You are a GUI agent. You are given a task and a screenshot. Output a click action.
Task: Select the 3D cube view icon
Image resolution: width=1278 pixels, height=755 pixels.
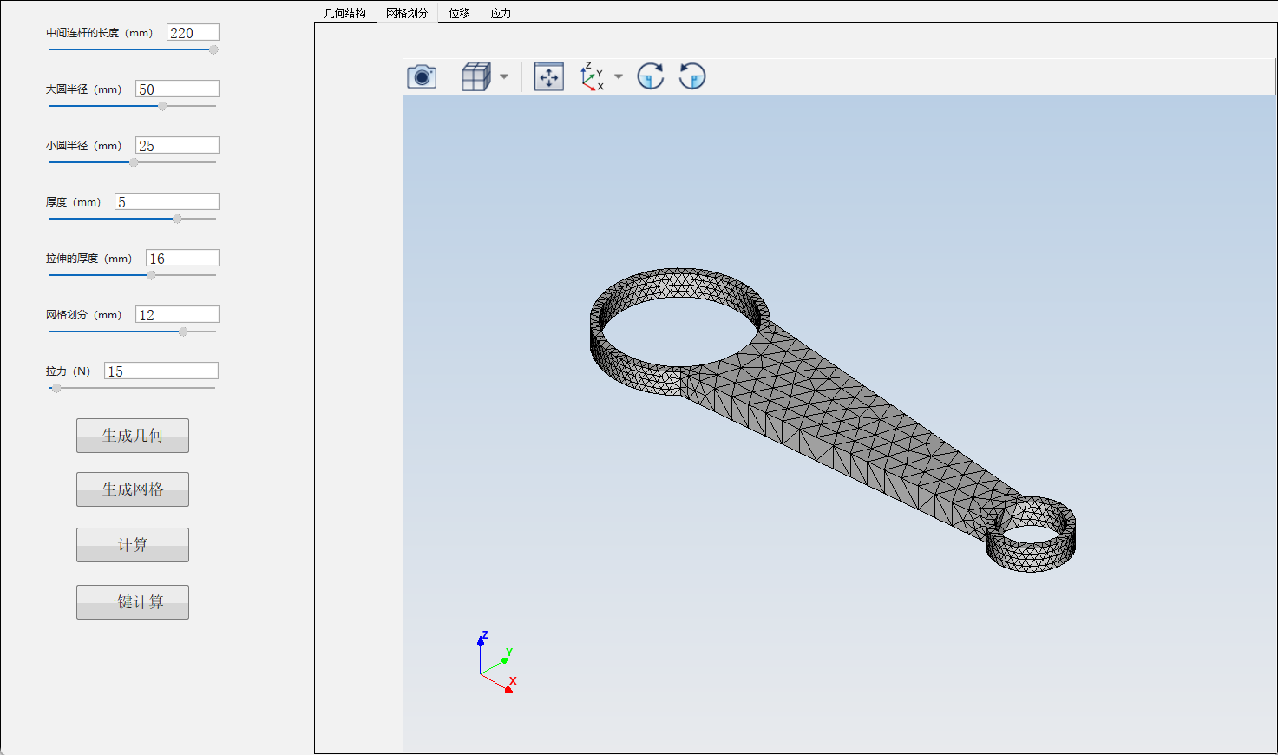[475, 76]
